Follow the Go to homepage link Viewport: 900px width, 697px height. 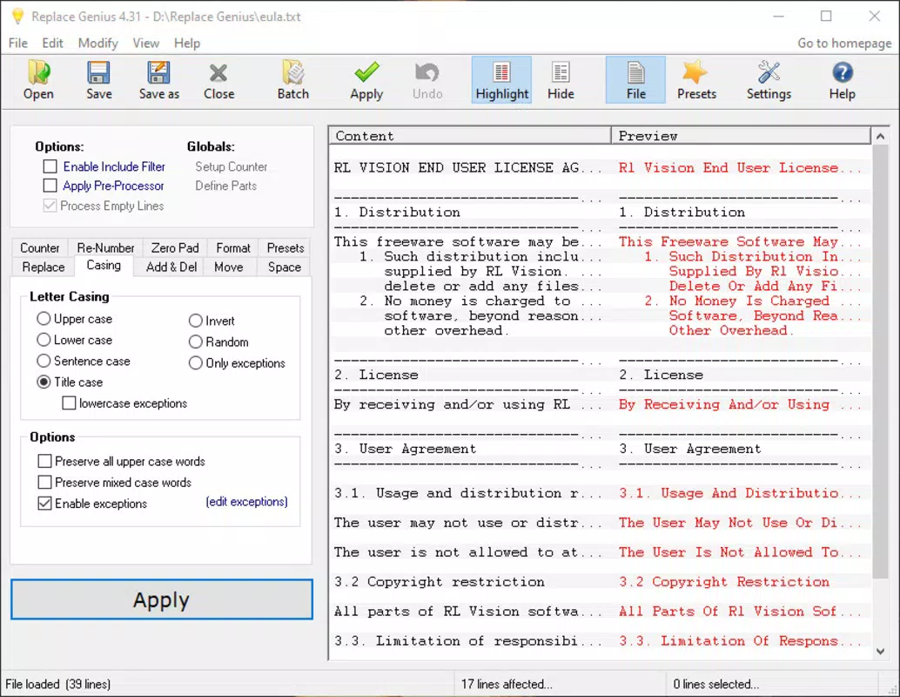[844, 43]
